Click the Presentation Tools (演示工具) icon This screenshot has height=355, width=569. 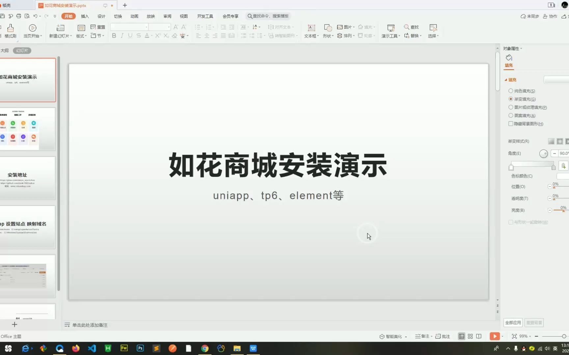(x=391, y=28)
